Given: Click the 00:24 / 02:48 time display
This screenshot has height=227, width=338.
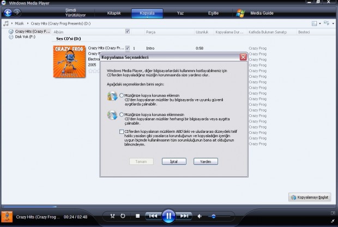Looking at the screenshot, I should point(75,217).
